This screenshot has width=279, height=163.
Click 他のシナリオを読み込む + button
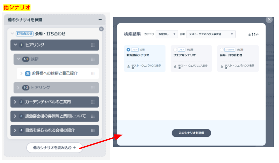[x=54, y=148]
